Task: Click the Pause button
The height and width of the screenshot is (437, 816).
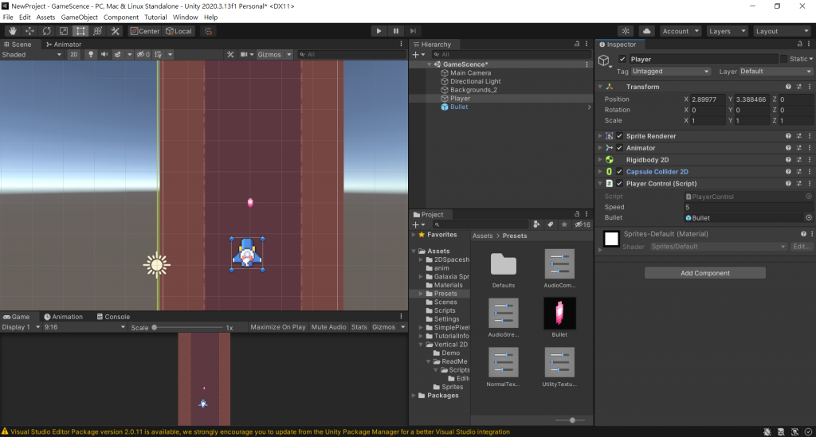Action: (396, 31)
